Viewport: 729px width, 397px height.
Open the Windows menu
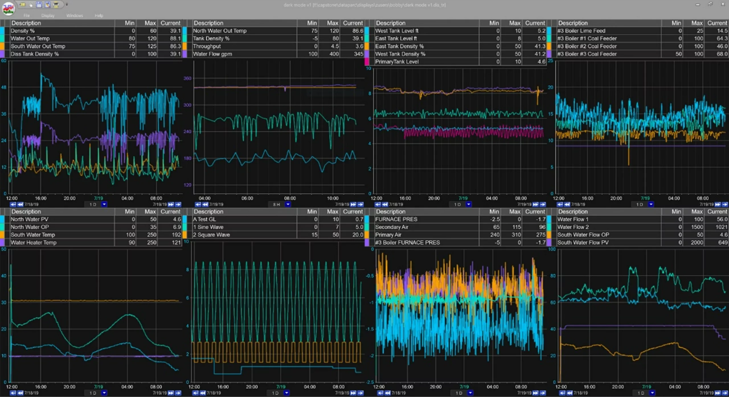pyautogui.click(x=75, y=15)
